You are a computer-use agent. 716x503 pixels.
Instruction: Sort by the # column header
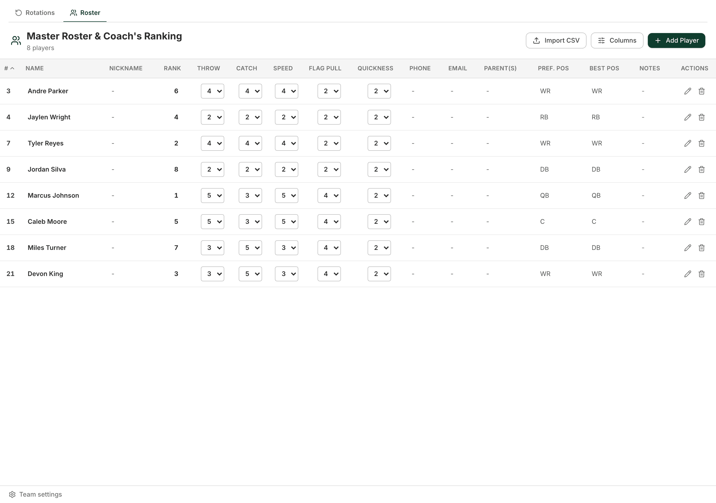[9, 68]
